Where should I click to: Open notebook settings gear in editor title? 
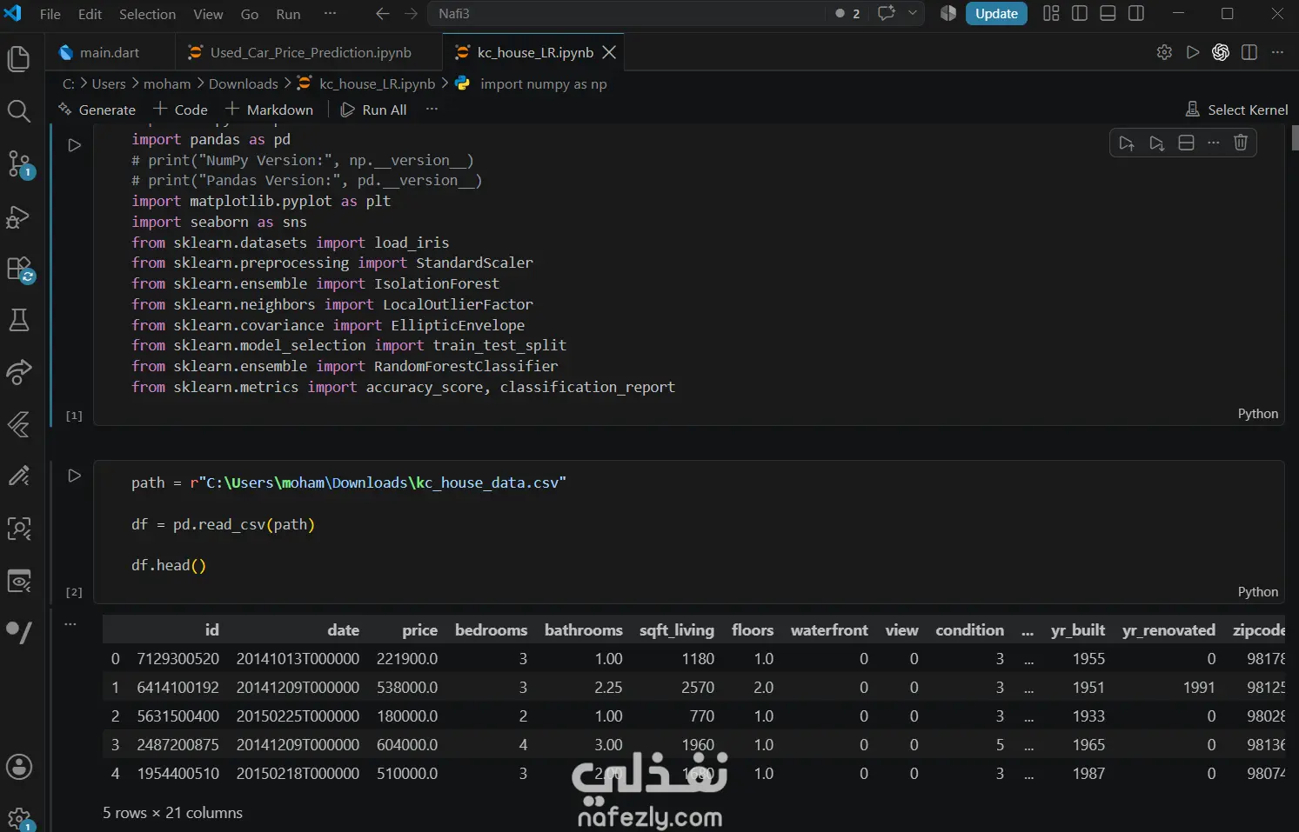[1164, 52]
